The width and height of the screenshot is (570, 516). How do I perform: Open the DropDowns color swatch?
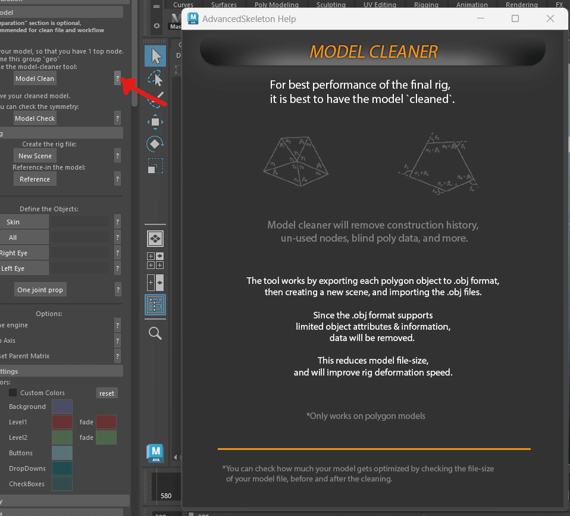pyautogui.click(x=62, y=468)
